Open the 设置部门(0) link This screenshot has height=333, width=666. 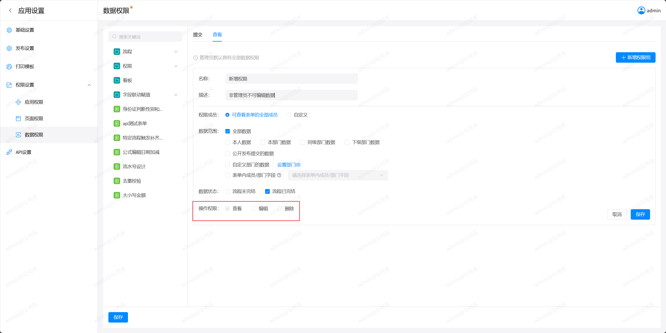click(289, 165)
